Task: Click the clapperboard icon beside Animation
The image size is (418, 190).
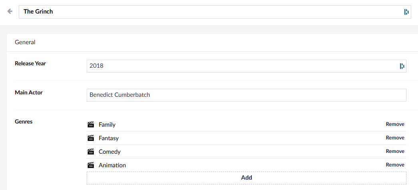Action: (x=91, y=165)
